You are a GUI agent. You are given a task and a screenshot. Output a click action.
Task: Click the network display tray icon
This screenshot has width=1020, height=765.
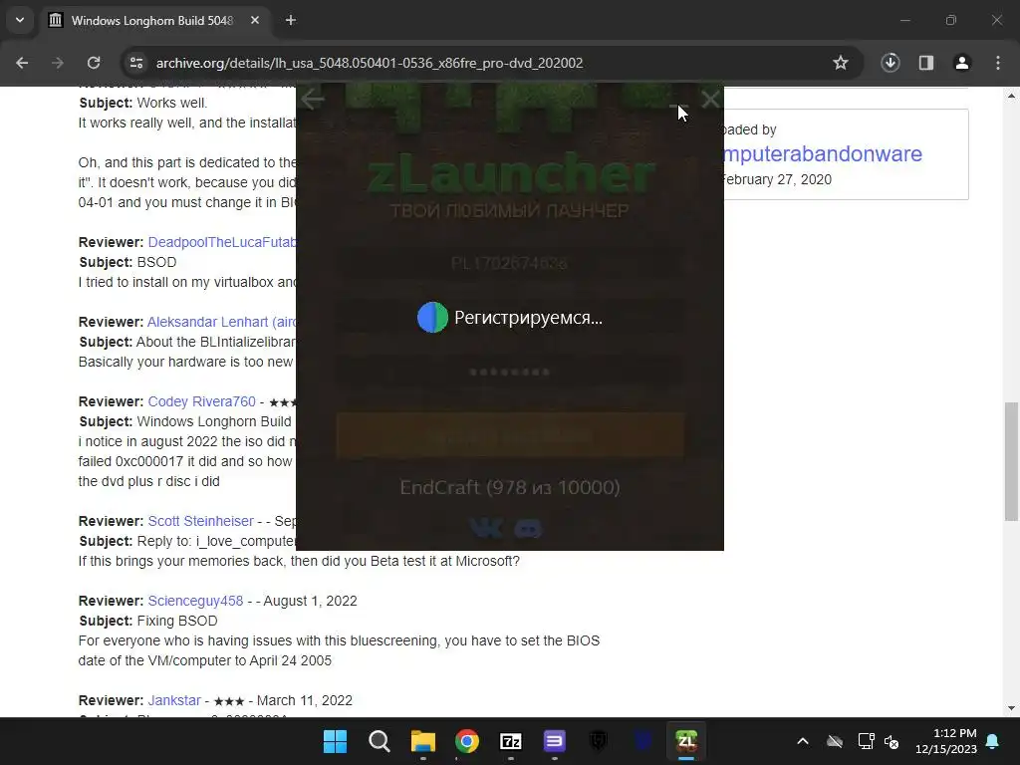pyautogui.click(x=866, y=741)
